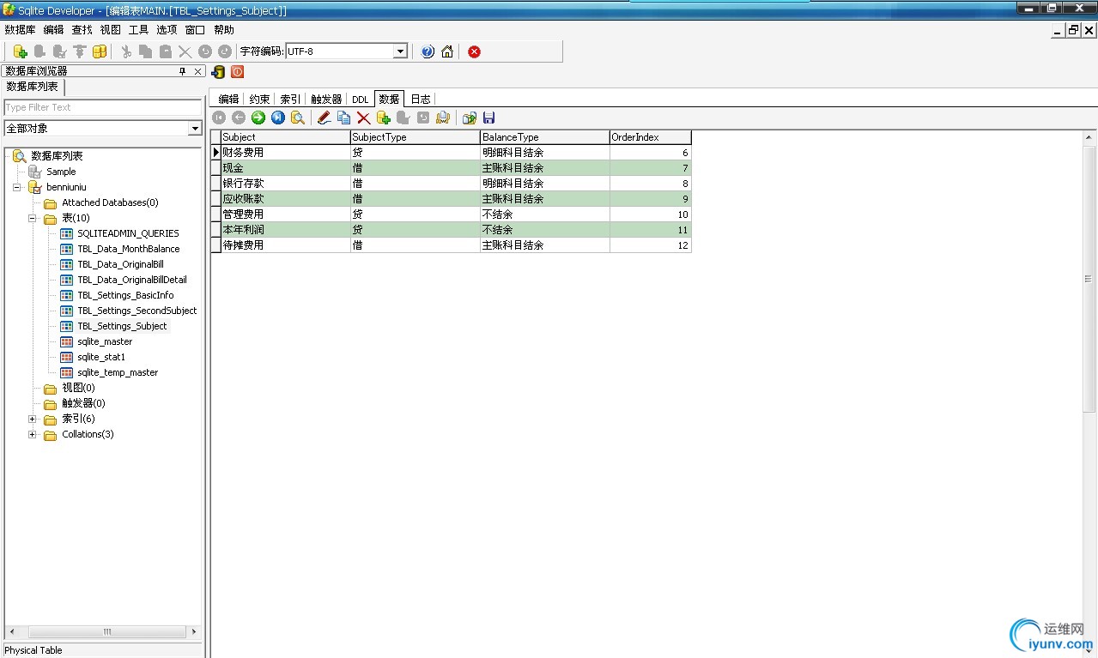Click the new database icon with green plus

[x=21, y=51]
